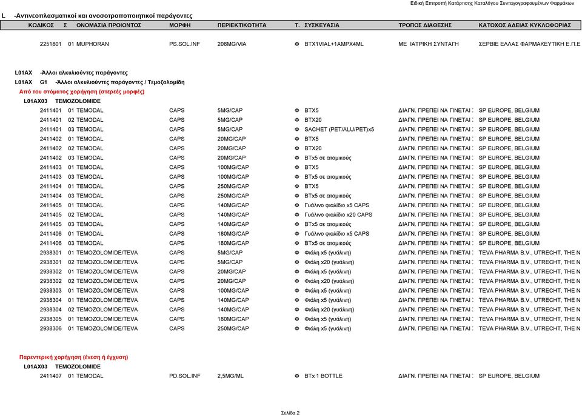Click the product name MUPHORAN
This screenshot has height=415, width=582.
click(x=92, y=44)
